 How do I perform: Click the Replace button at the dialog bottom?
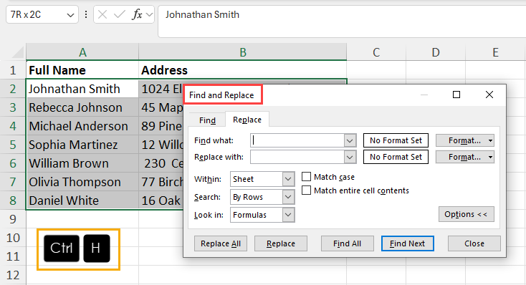281,243
